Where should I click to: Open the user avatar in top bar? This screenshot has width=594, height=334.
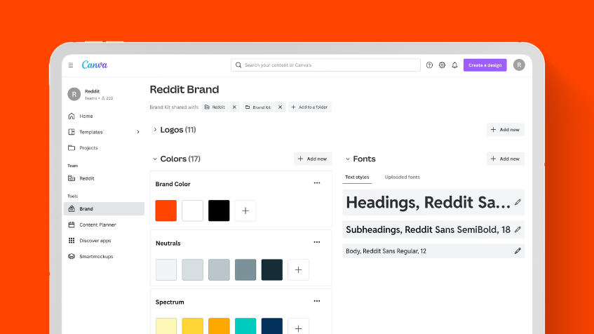(519, 65)
